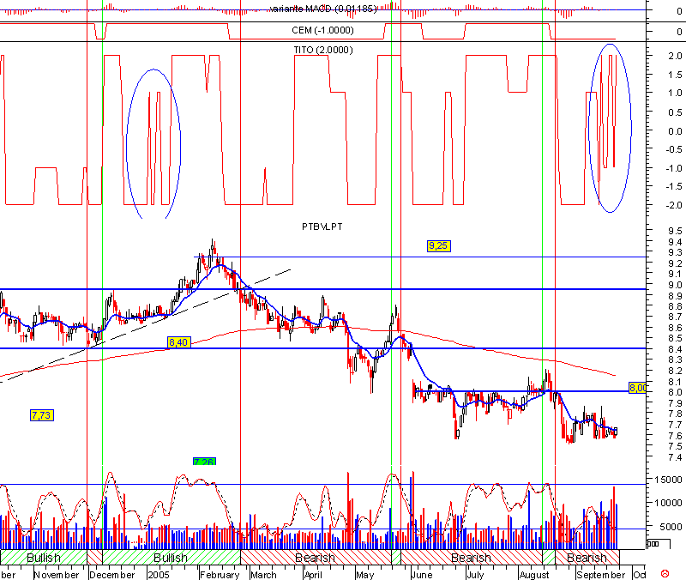Select the Bearish band above July
Viewport: 686px width, 580px height.
[471, 558]
